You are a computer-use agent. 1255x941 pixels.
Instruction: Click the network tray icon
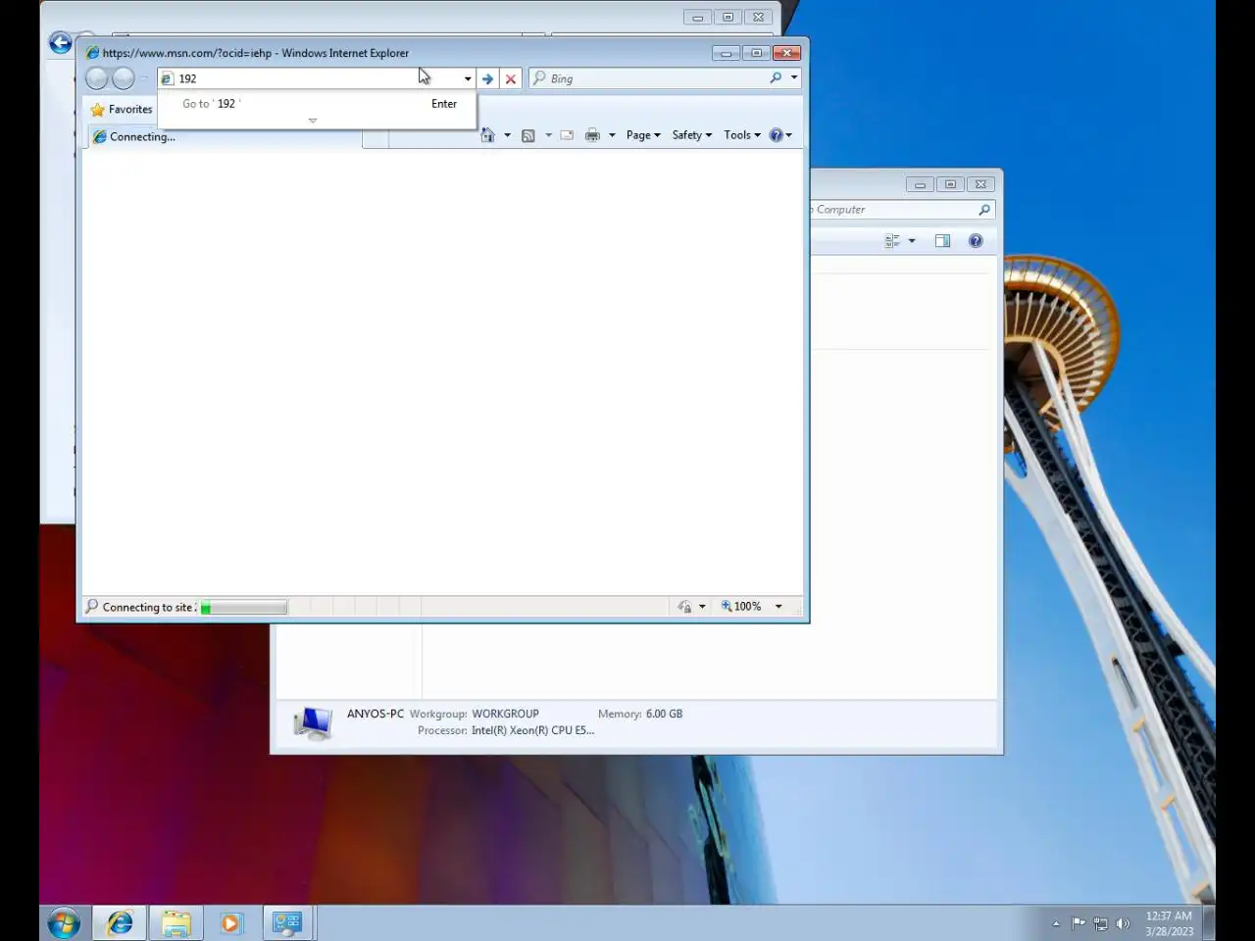(x=1101, y=923)
